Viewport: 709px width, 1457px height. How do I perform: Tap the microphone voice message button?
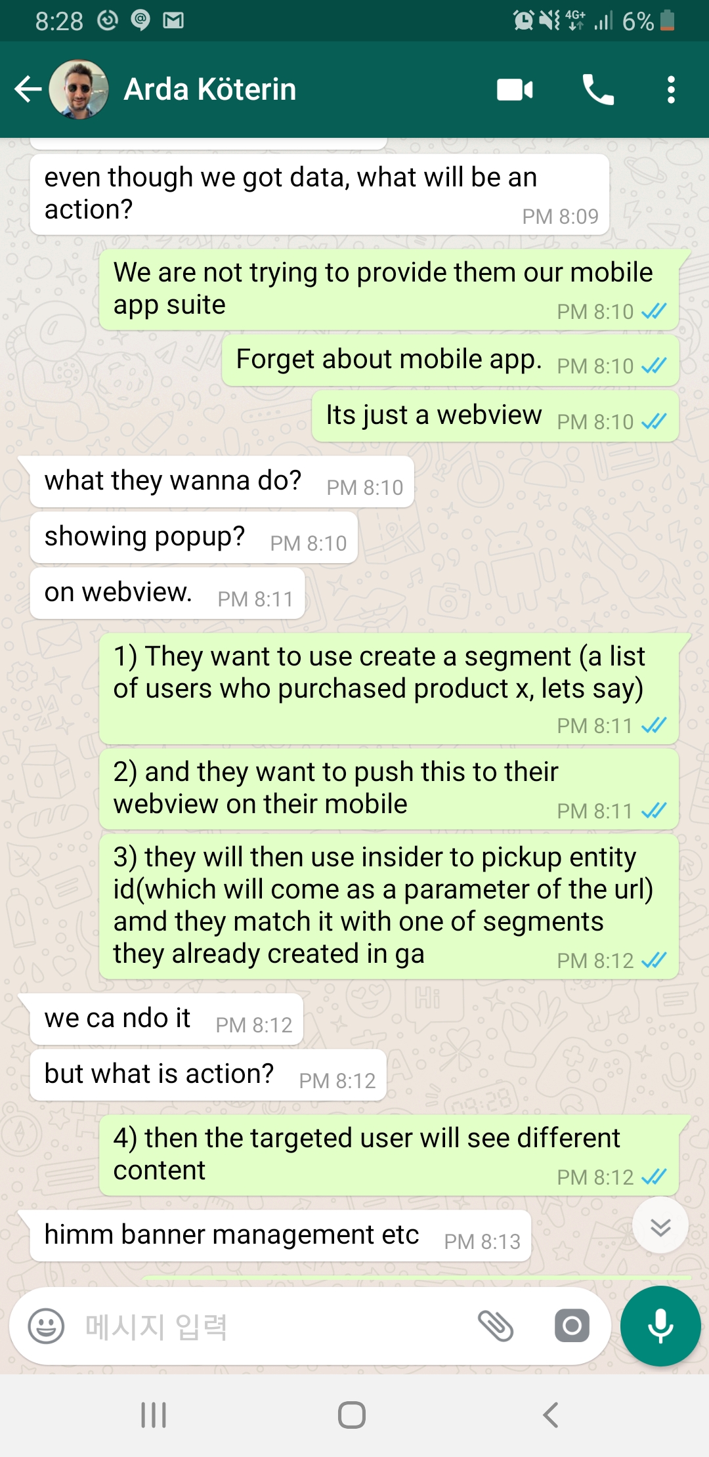click(660, 1326)
